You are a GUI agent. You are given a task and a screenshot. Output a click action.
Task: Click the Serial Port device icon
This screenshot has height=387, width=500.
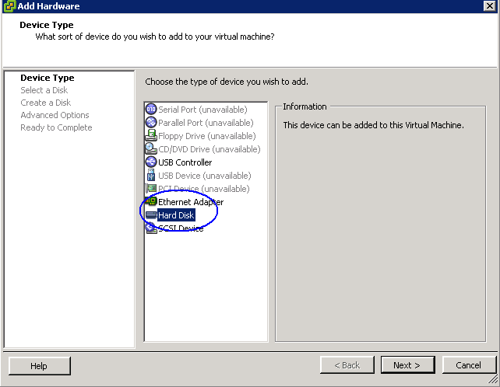[151, 109]
